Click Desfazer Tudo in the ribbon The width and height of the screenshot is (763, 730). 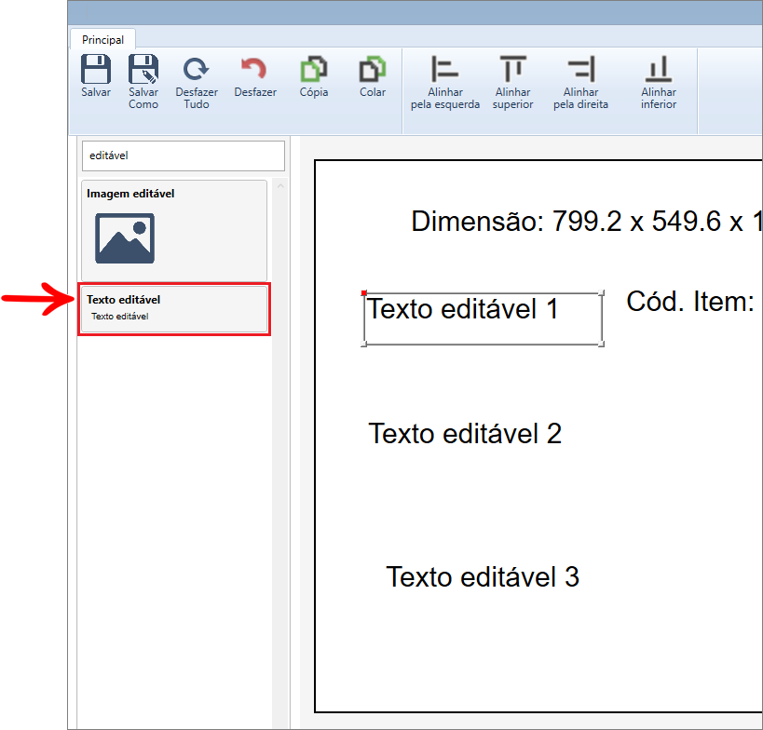coord(197,83)
